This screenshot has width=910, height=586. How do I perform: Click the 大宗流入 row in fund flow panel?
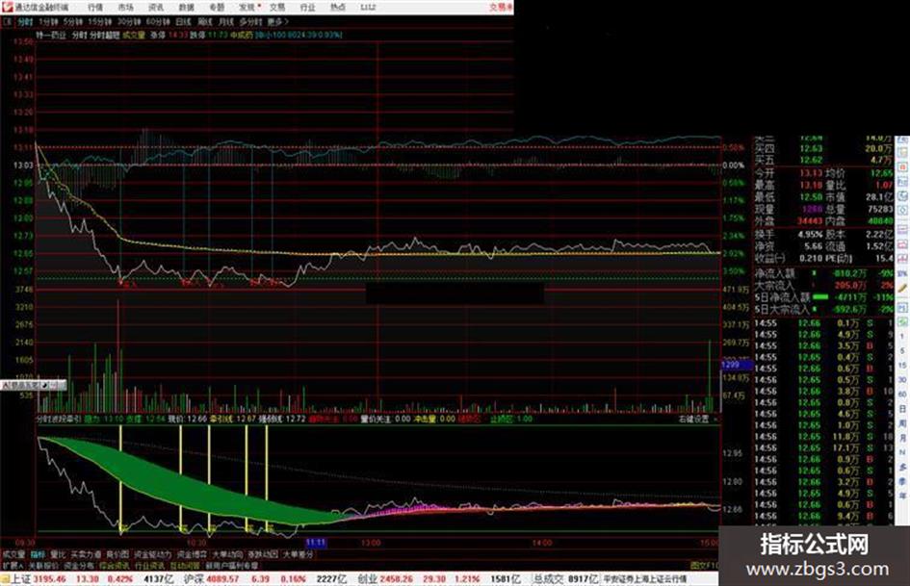824,286
